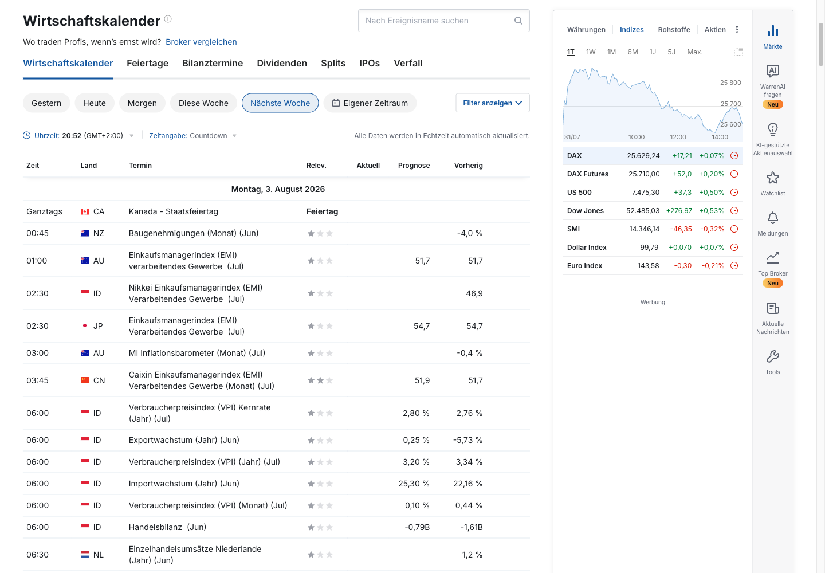825x573 pixels.
Task: Follow the Broker vergleichen link
Action: (x=201, y=42)
